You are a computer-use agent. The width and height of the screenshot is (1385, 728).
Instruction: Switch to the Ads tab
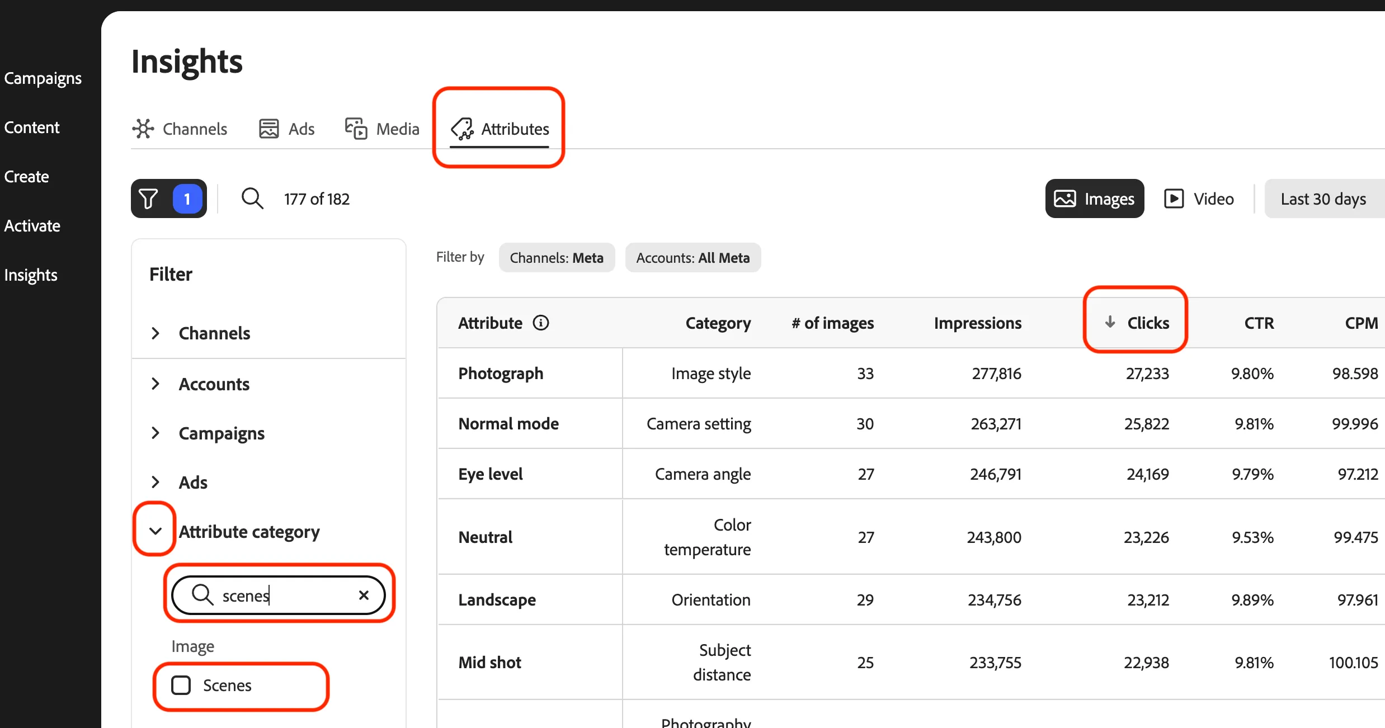pyautogui.click(x=286, y=129)
